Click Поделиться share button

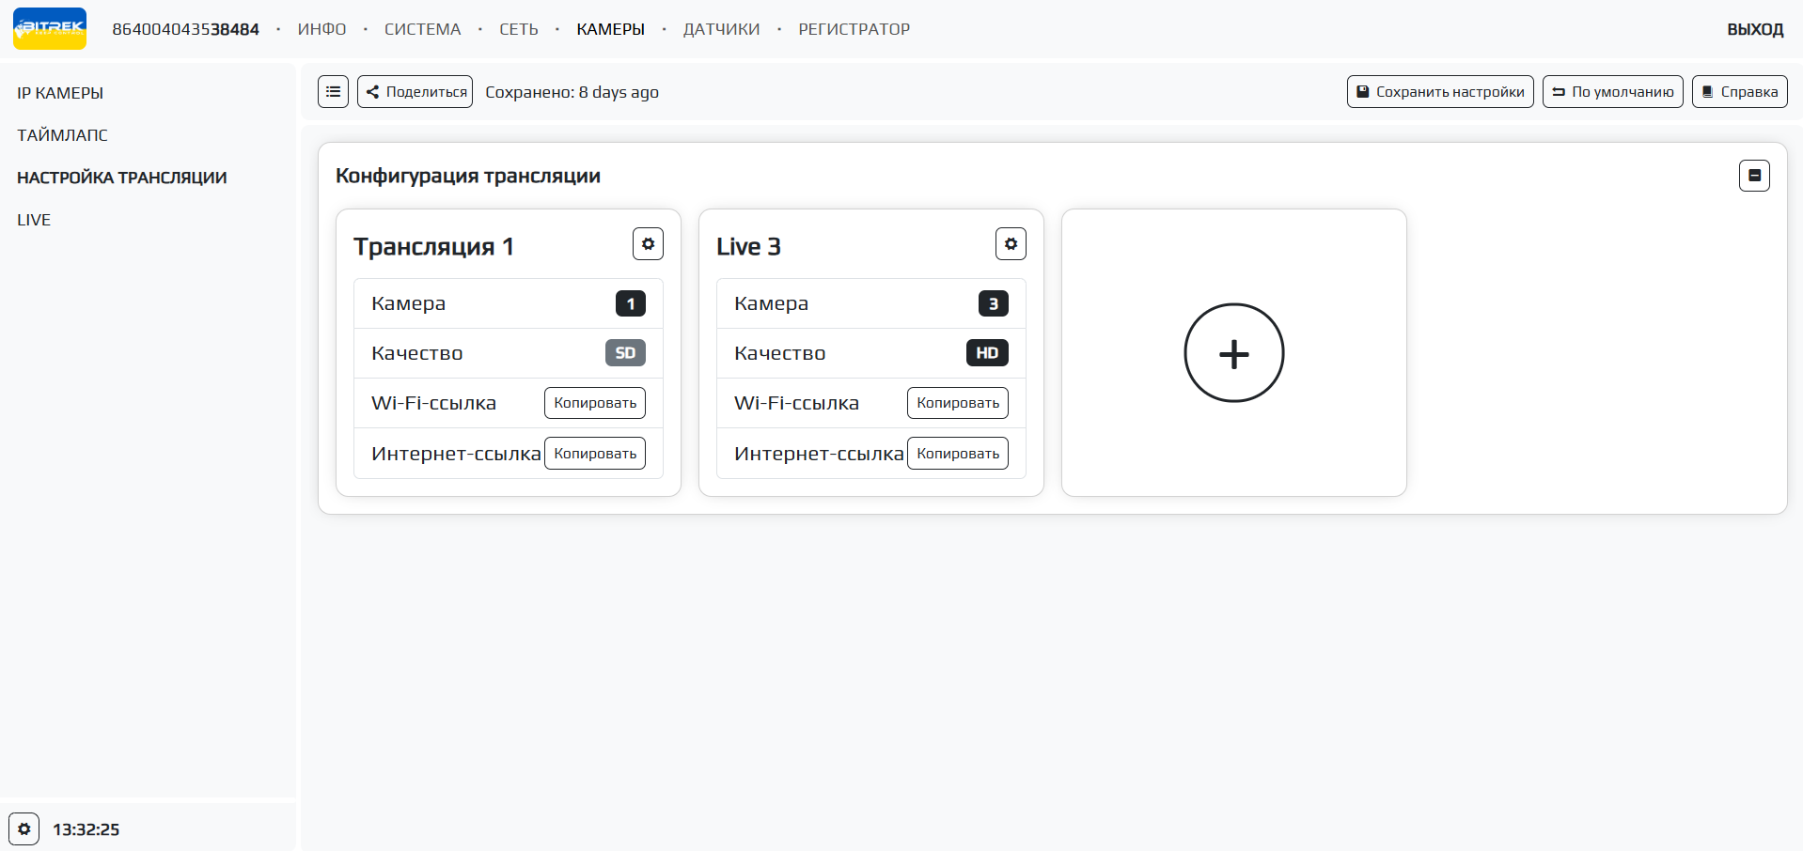(415, 92)
